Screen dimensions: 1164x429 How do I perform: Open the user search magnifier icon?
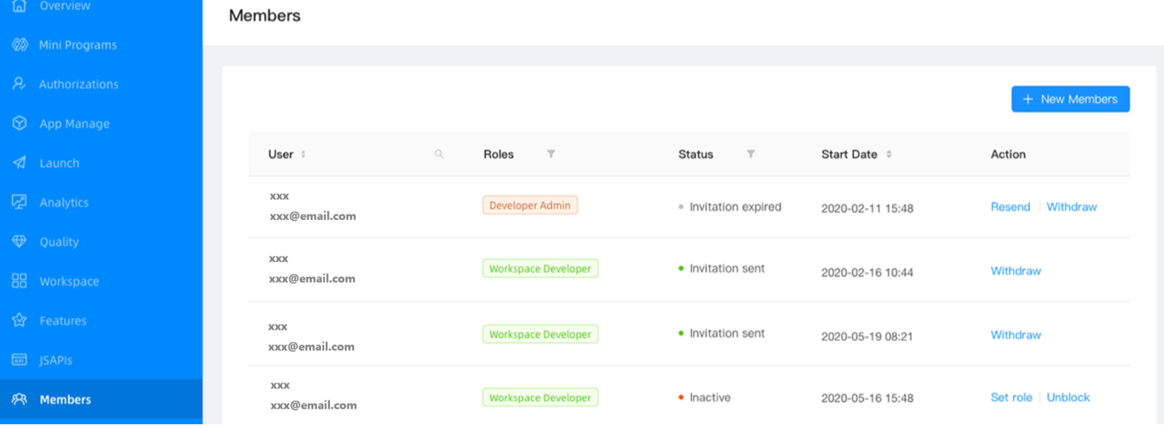point(439,154)
